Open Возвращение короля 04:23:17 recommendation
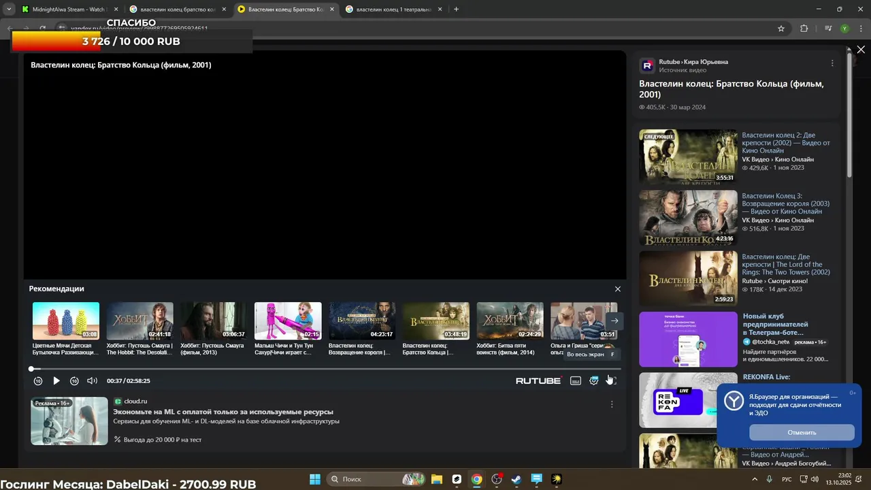This screenshot has width=871, height=490. (x=362, y=321)
